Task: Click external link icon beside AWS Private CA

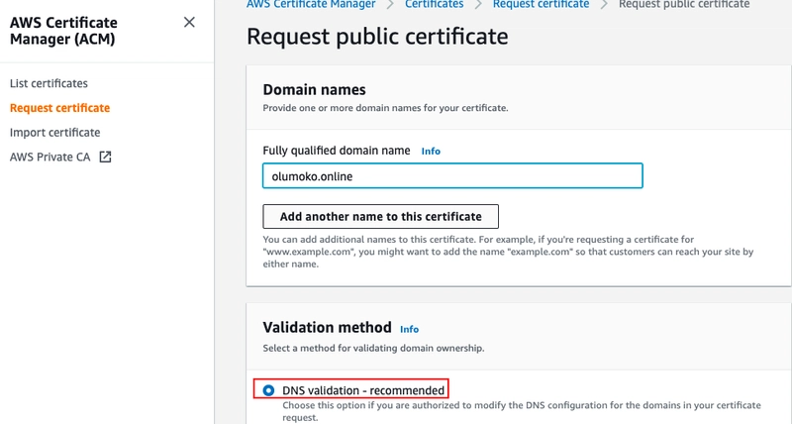Action: (x=106, y=157)
